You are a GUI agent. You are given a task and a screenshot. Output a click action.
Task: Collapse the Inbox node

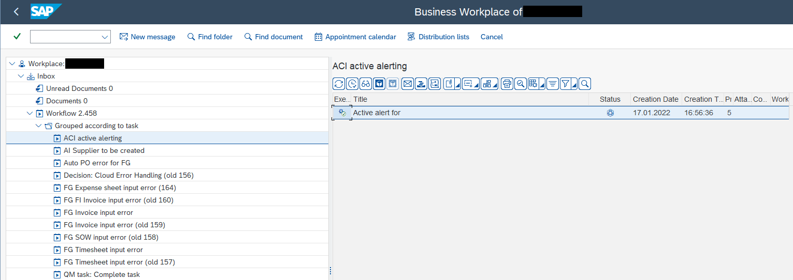[x=21, y=76]
